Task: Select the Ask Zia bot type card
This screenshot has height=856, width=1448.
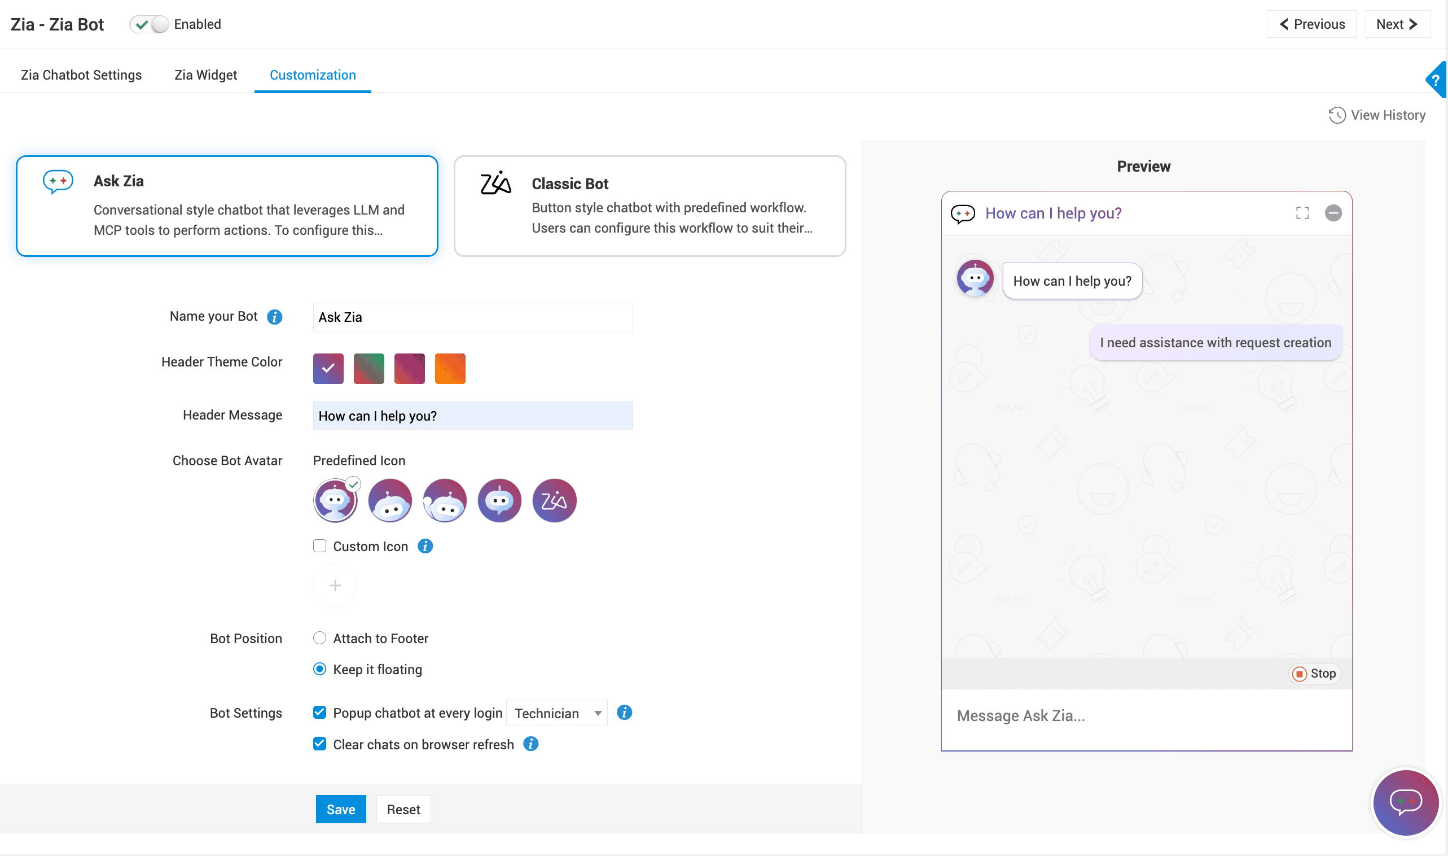Action: [x=227, y=206]
